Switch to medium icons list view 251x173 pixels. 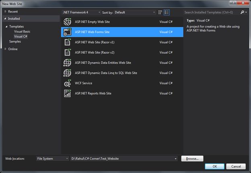(167, 12)
